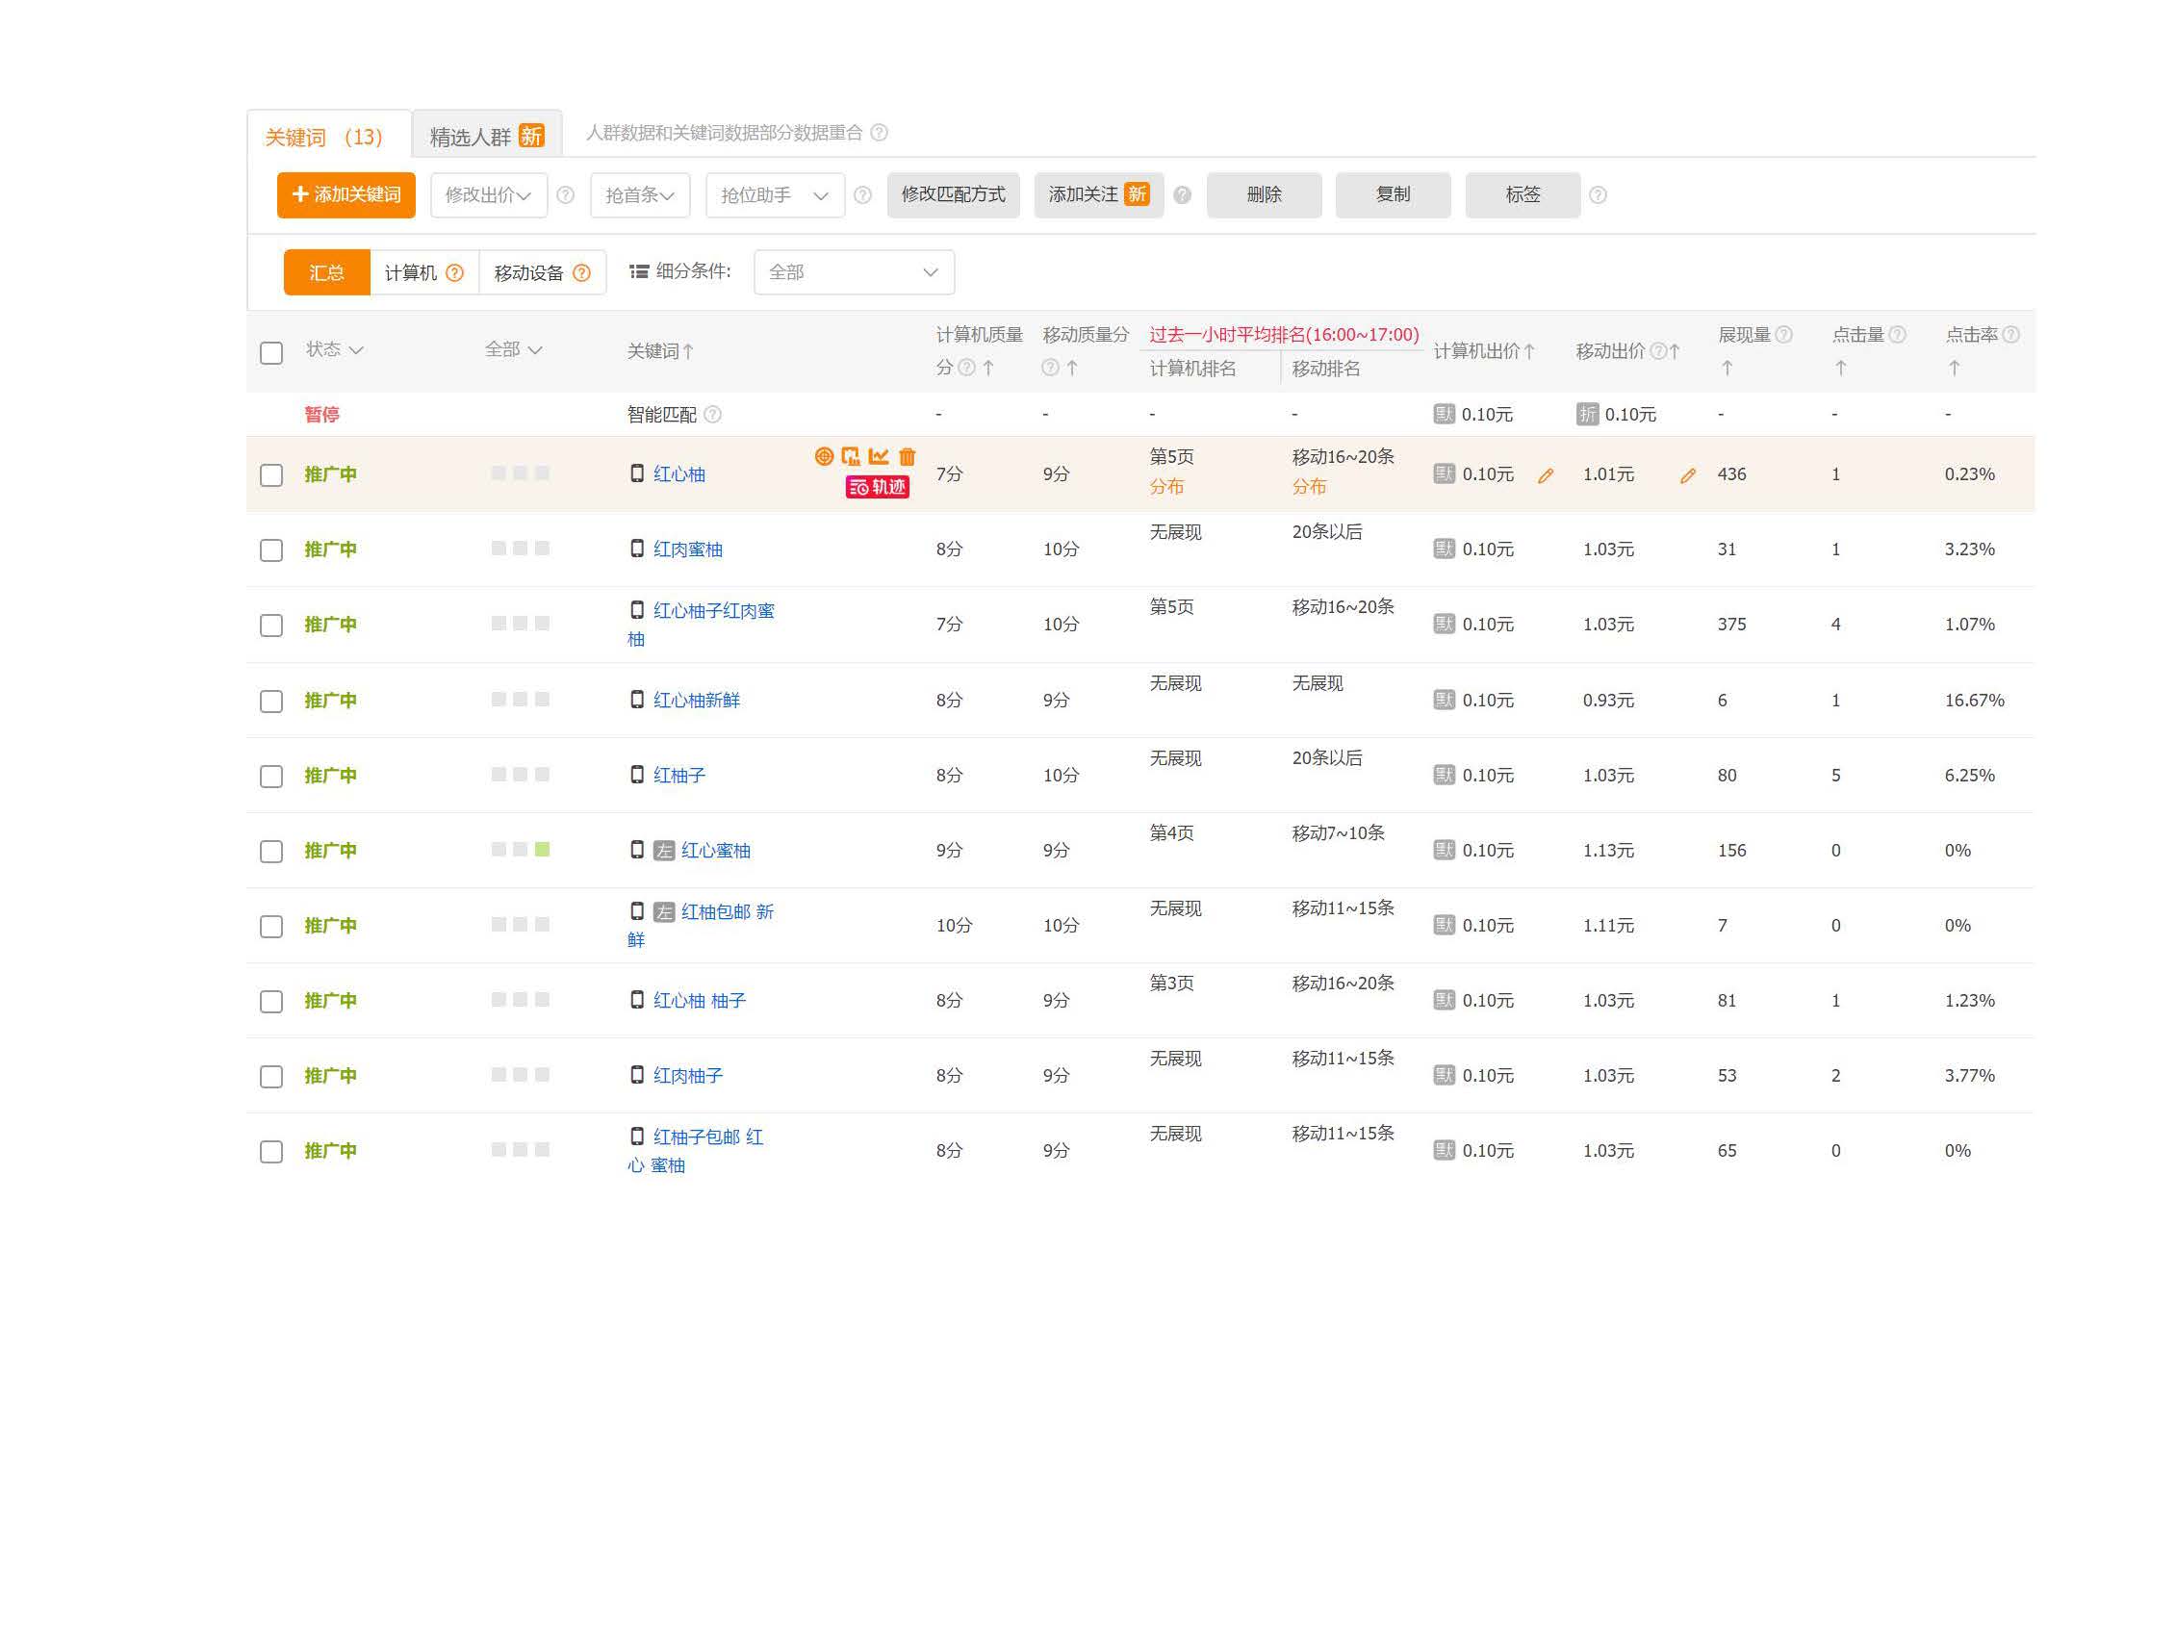Click the 默 icon on 红肉蜜柚 计算机出价
This screenshot has height=1635, width=2175.
coord(1444,549)
